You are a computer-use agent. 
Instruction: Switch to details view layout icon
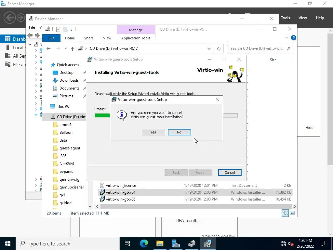pyautogui.click(x=285, y=213)
